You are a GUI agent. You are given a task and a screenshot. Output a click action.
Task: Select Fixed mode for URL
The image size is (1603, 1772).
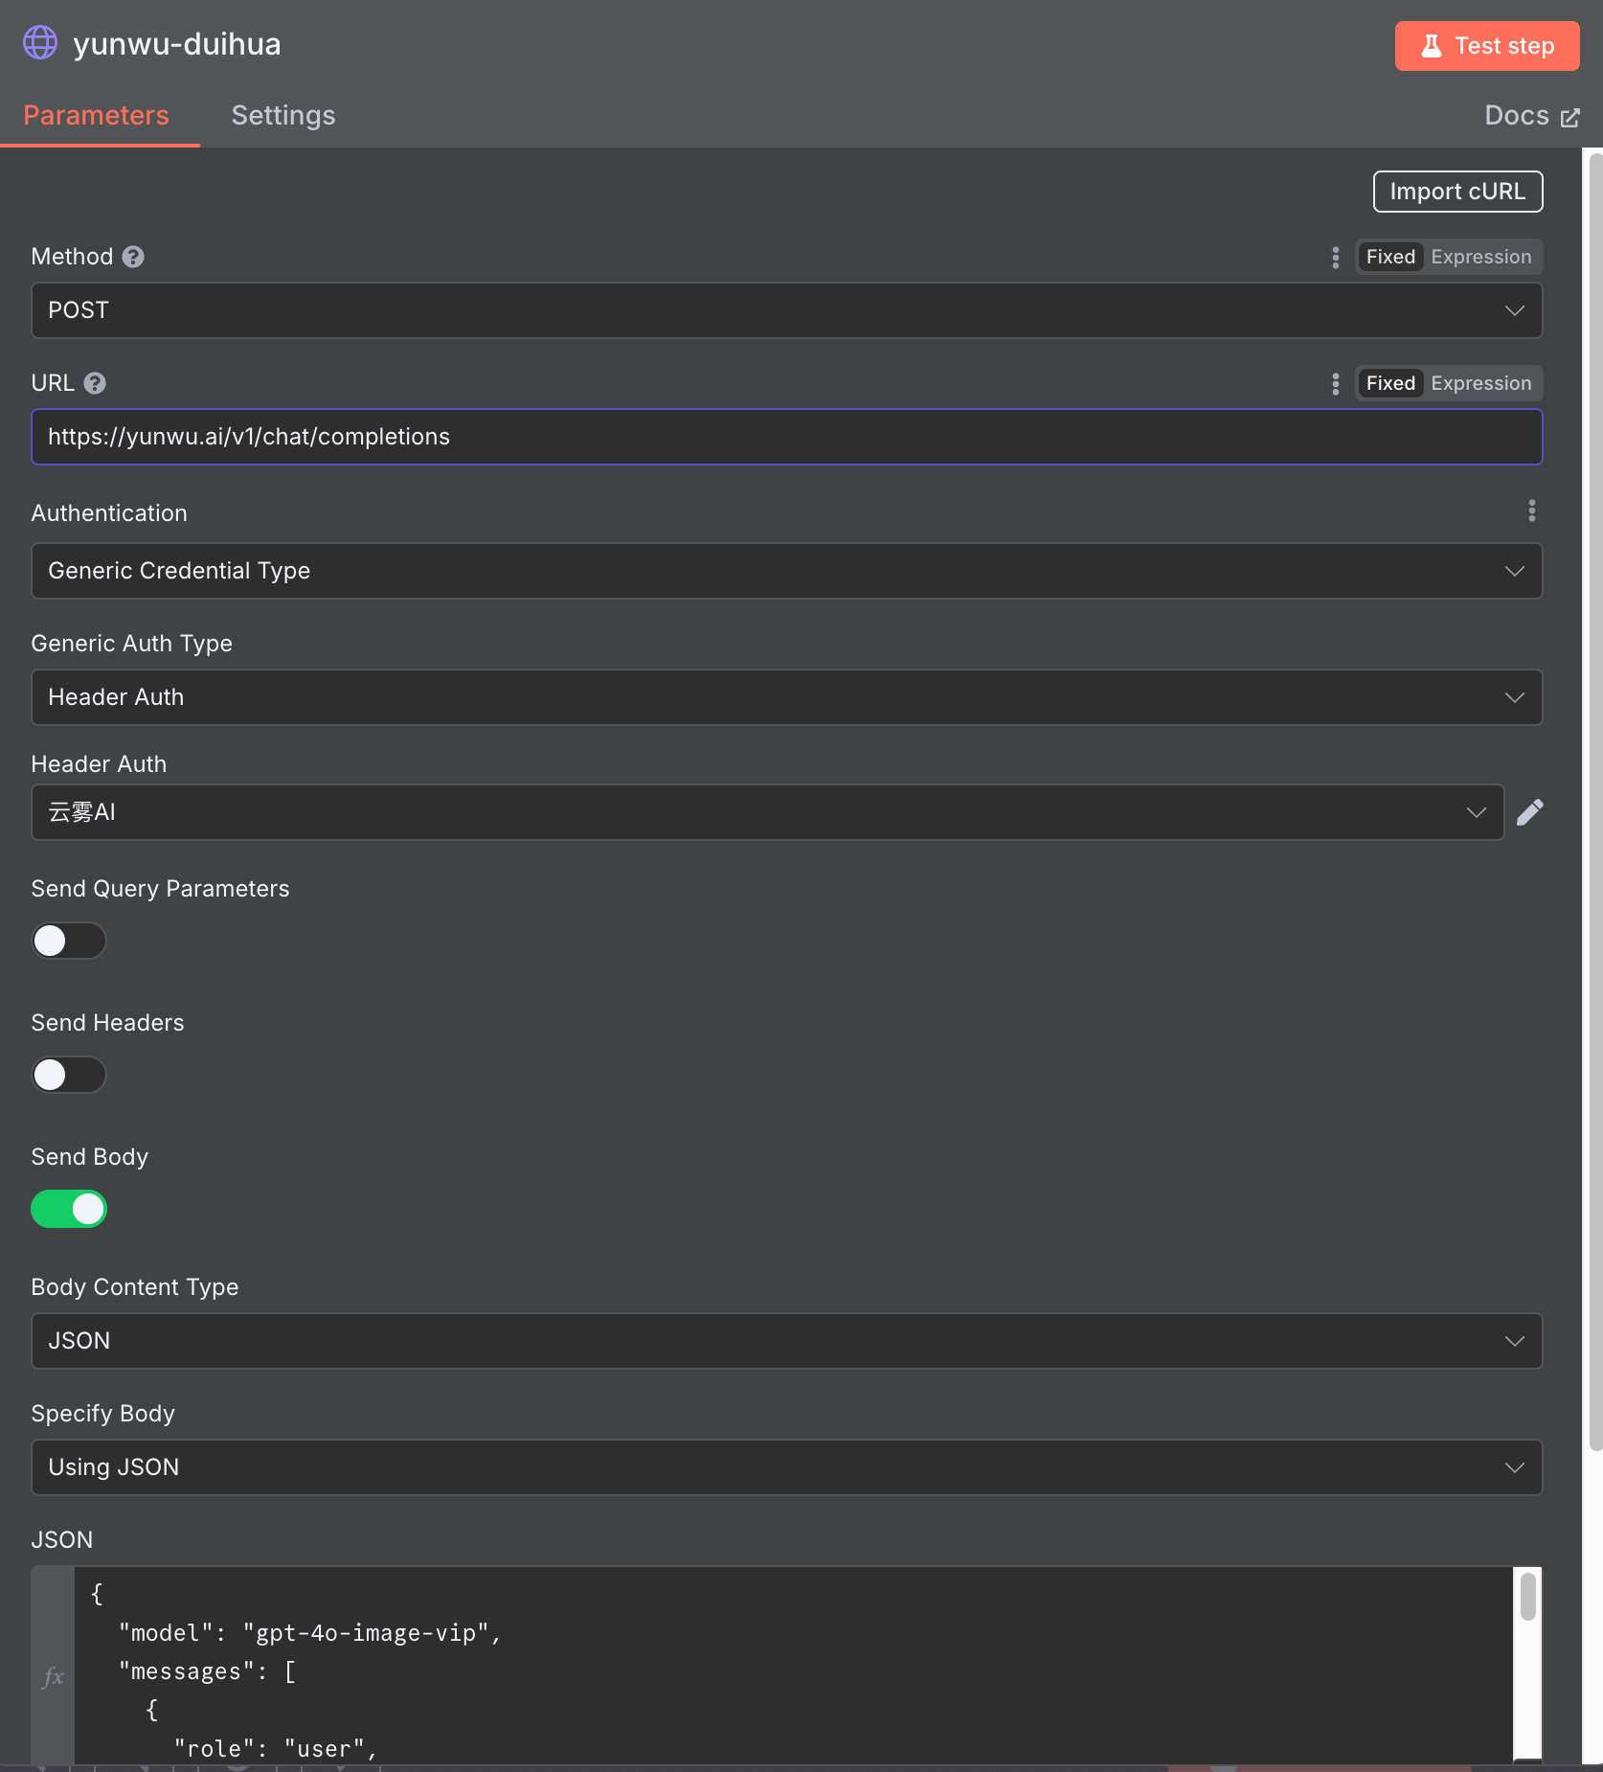1390,383
